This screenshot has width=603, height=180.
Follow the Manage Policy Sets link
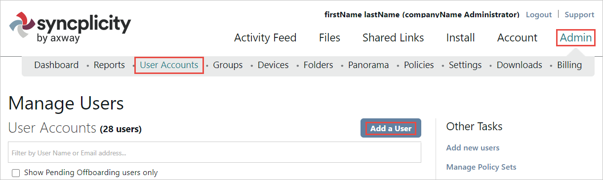click(x=481, y=167)
